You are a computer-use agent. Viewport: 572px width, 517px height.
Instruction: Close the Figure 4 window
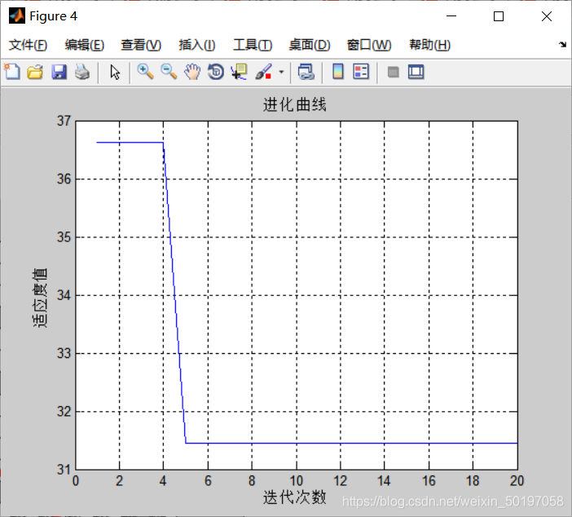547,16
